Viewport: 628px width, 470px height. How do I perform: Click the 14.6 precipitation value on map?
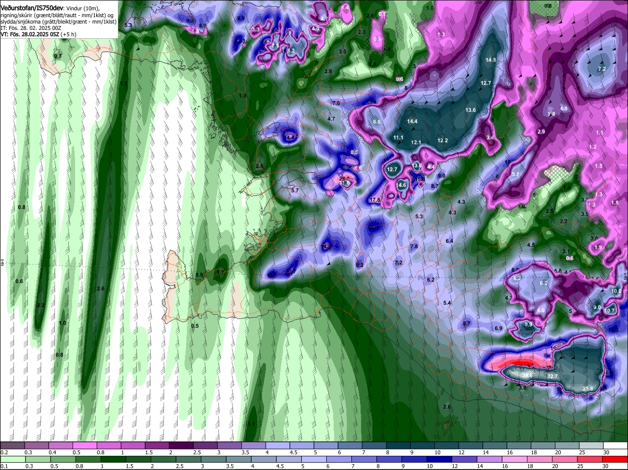pos(401,185)
